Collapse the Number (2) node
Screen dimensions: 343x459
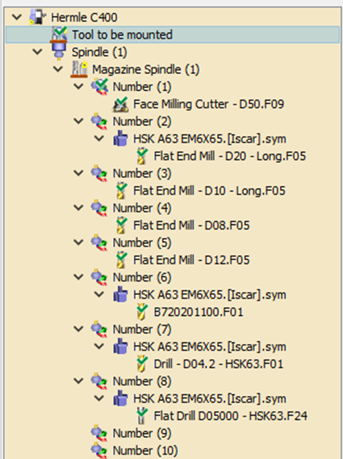pyautogui.click(x=78, y=121)
